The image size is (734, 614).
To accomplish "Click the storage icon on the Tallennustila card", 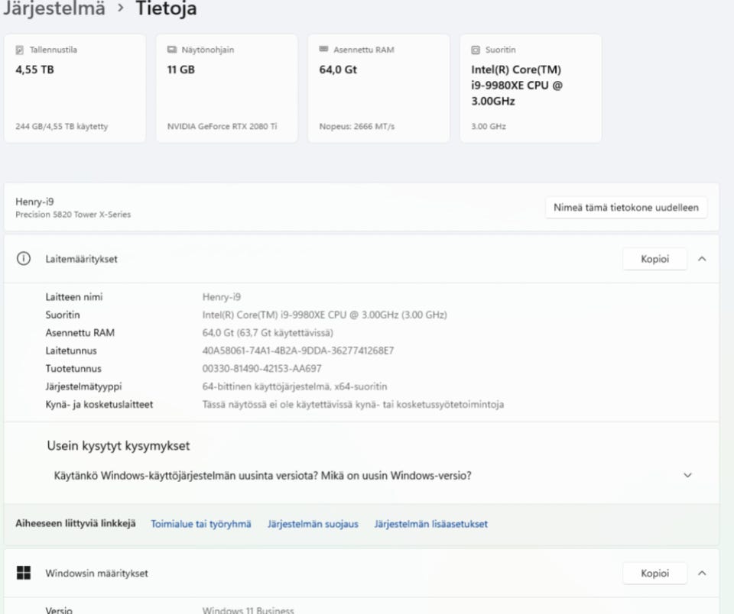I will tap(20, 50).
